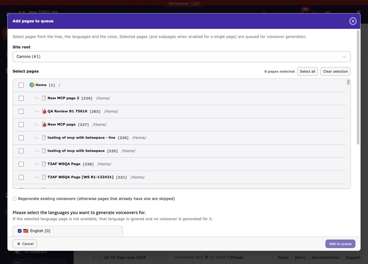368x264 pixels.
Task: Open the Demo link in background footer
Action: tap(300, 258)
